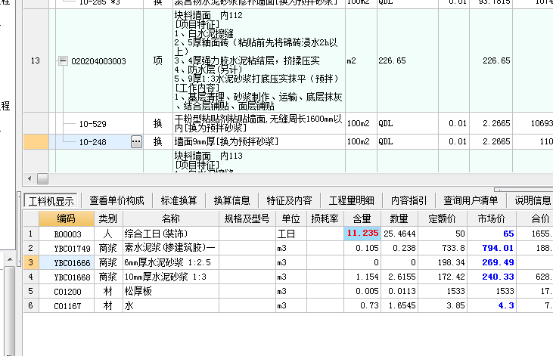The width and height of the screenshot is (553, 356).
Task: Click the 墙面9mm厚[换为预拌砂浆] description
Action: (x=259, y=141)
